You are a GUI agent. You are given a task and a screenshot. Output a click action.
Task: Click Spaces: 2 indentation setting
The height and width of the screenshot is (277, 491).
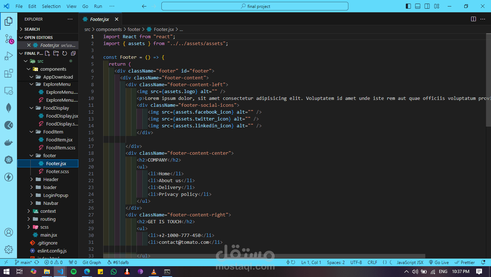click(336, 263)
